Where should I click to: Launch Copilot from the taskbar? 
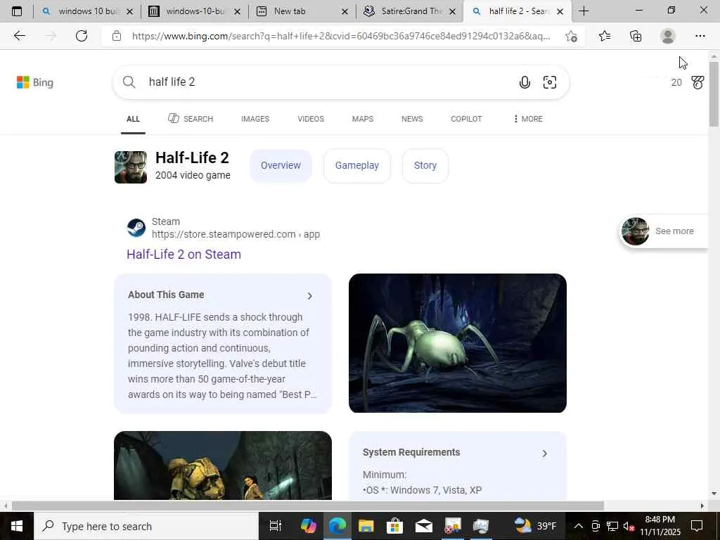point(308,526)
